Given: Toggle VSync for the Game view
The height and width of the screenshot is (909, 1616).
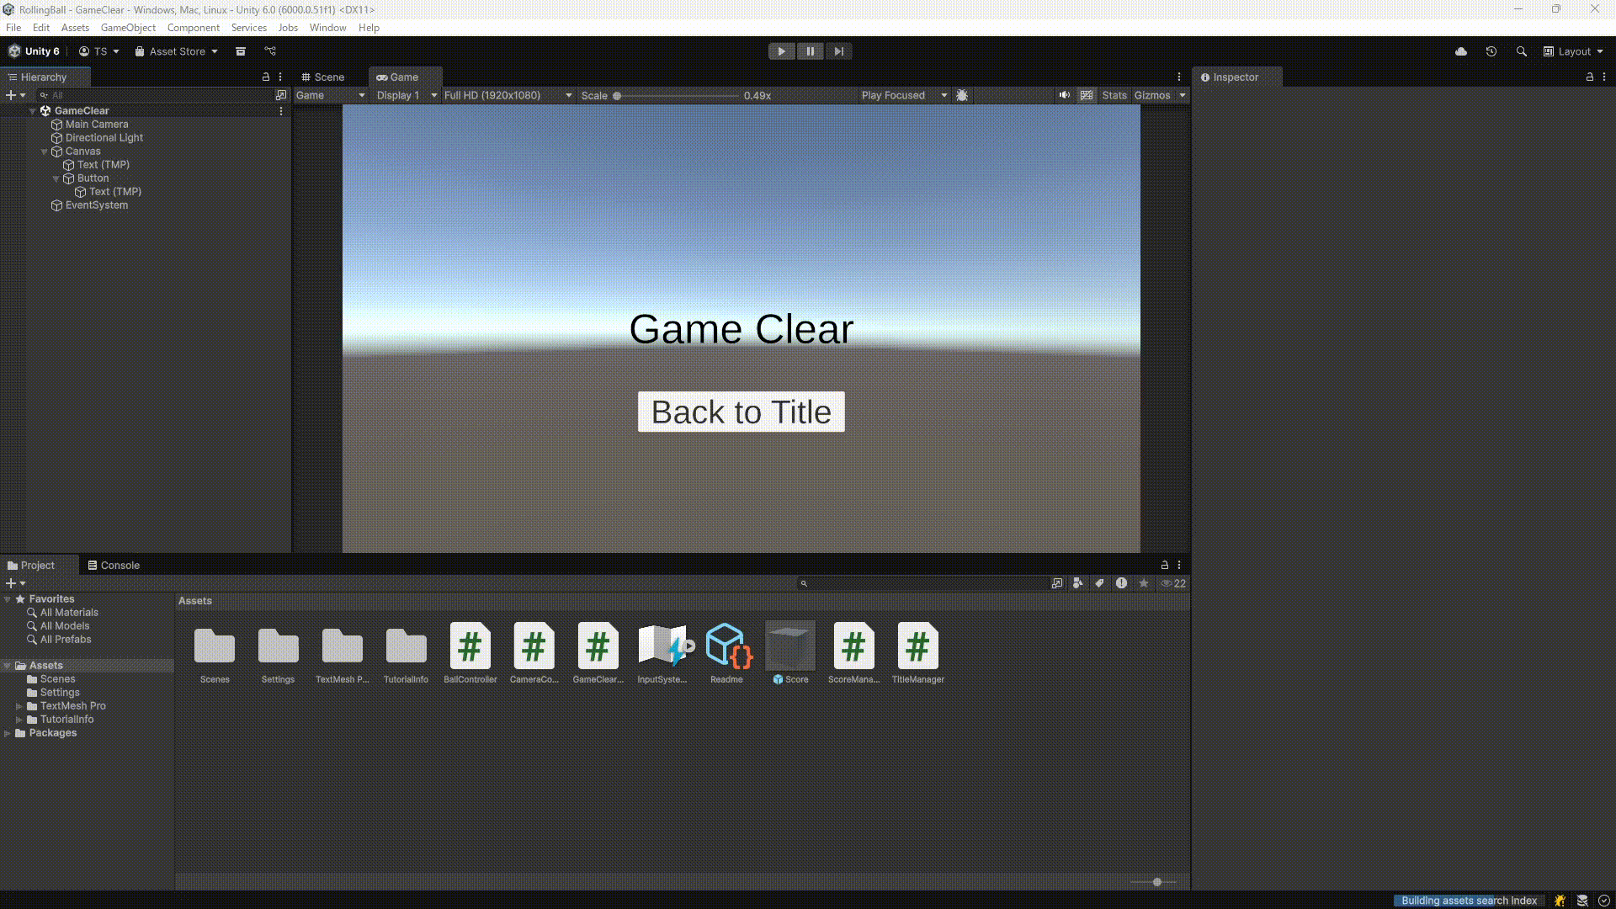Looking at the screenshot, I should (1087, 95).
